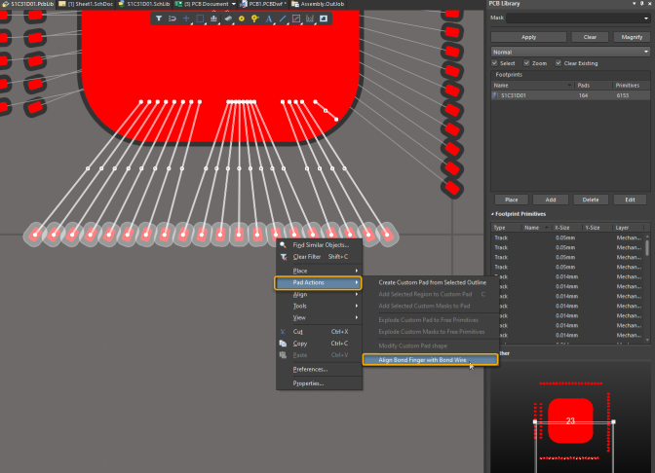655x473 pixels.
Task: Click the move objects cross icon
Action: pyautogui.click(x=187, y=18)
